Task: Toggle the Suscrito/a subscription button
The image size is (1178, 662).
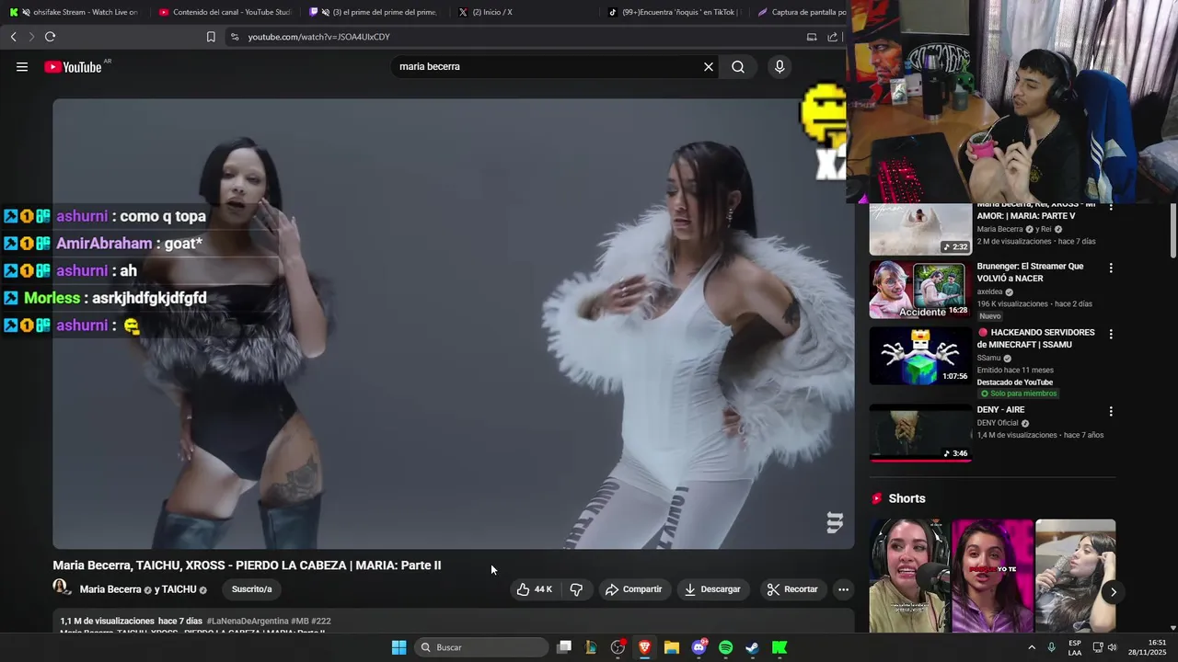Action: pos(252,589)
